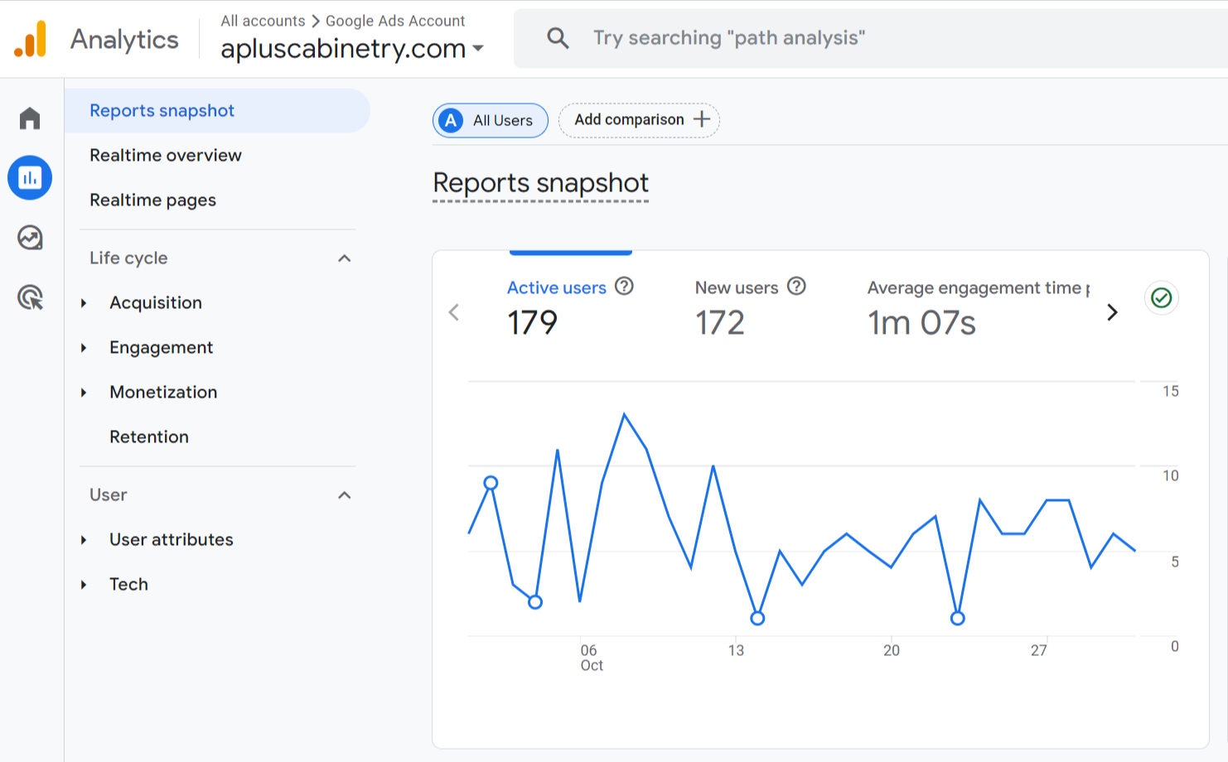Click the Add comparison button
1228x762 pixels.
tap(639, 120)
